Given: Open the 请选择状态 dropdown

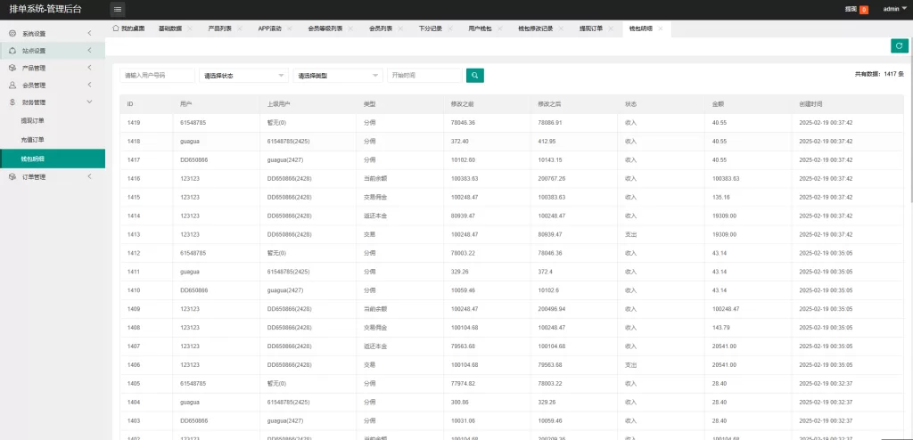Looking at the screenshot, I should (244, 76).
